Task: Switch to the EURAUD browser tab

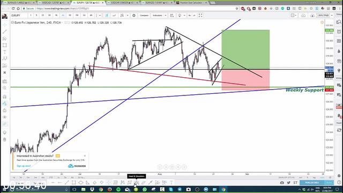Action: [19, 3]
